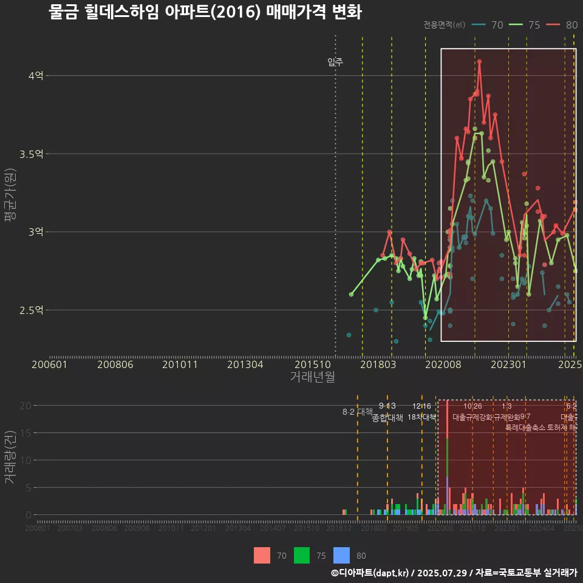Click the 3억 y-axis label
Viewport: 583px width, 583px height.
(x=36, y=232)
